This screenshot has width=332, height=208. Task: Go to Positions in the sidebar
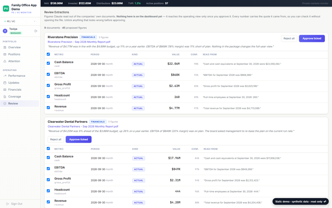[20, 54]
